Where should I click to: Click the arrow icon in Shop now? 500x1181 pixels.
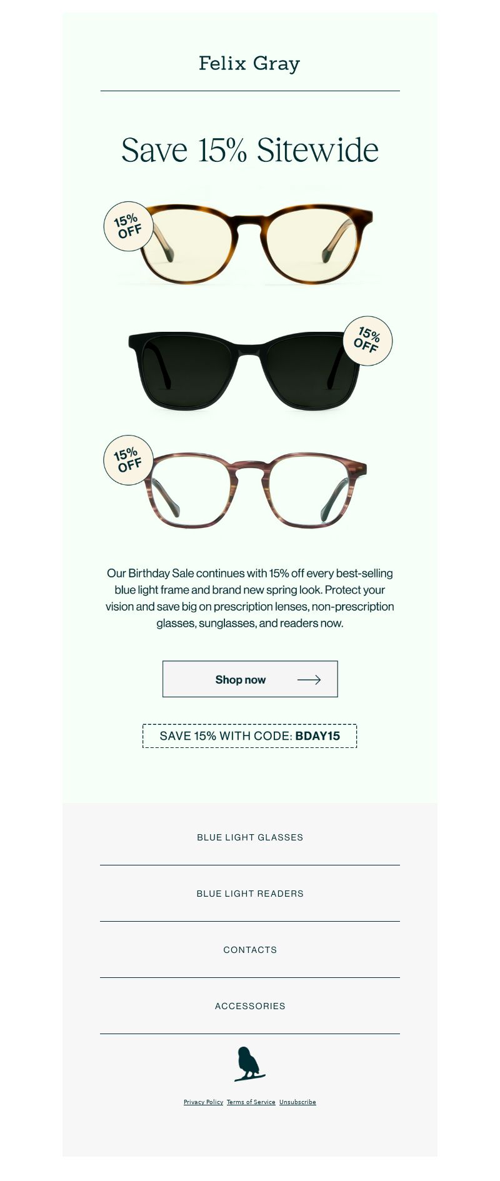pos(309,679)
